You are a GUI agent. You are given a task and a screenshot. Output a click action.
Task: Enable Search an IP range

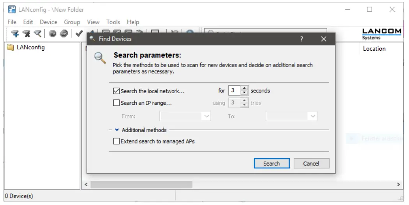tap(116, 103)
